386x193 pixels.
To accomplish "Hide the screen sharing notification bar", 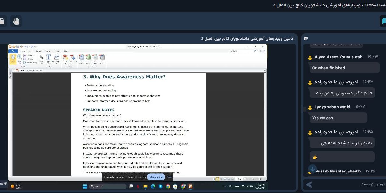I will 169,177.
